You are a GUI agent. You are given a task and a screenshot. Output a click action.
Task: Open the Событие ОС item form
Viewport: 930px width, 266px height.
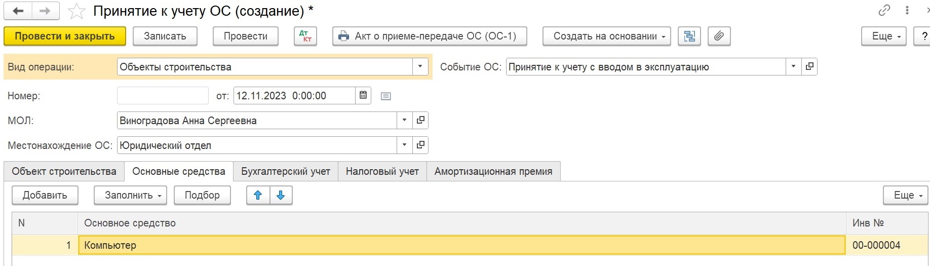pos(809,66)
